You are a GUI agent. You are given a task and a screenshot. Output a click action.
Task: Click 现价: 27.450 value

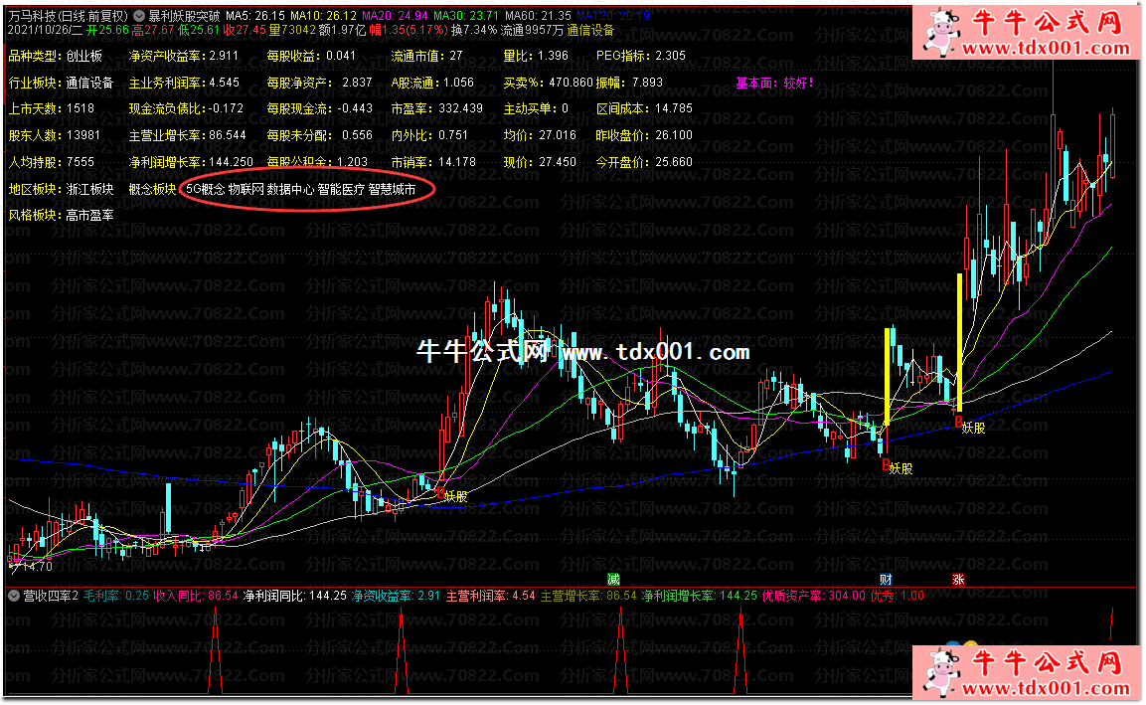coord(540,162)
